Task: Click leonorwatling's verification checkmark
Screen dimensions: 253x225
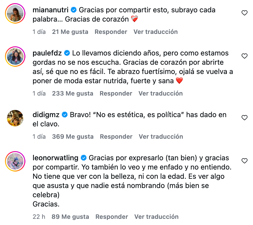Action: pos(83,158)
